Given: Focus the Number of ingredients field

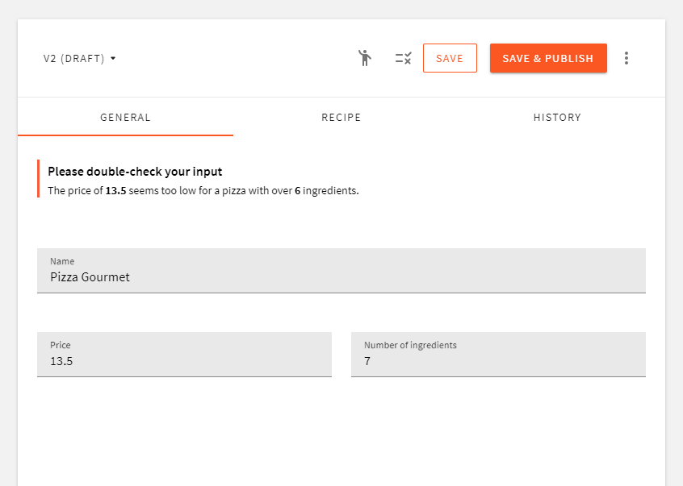Looking at the screenshot, I should (498, 361).
